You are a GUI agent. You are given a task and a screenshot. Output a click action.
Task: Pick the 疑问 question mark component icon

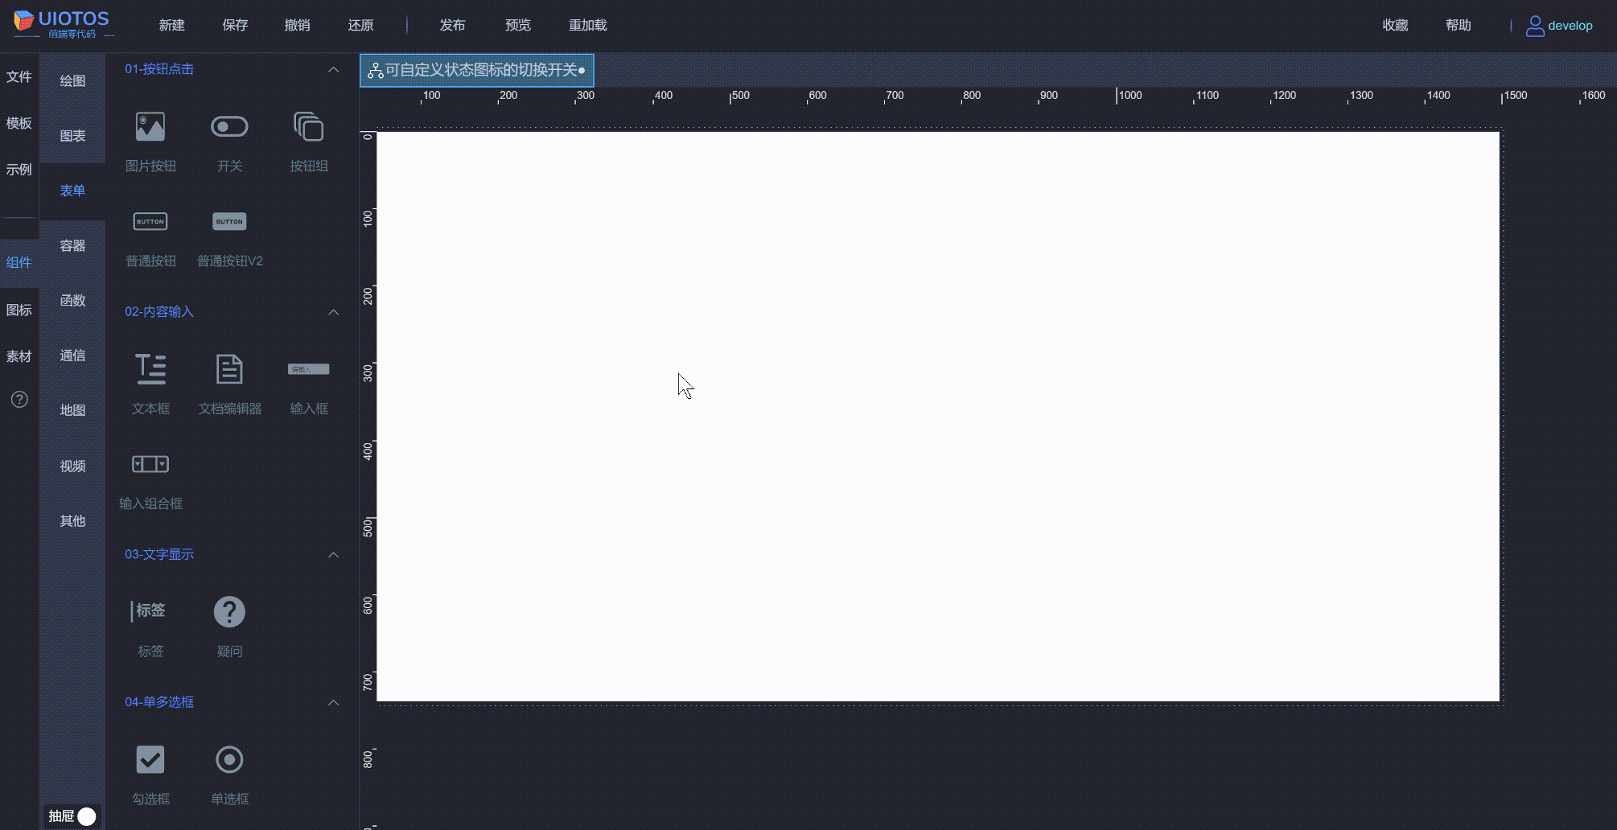[228, 611]
